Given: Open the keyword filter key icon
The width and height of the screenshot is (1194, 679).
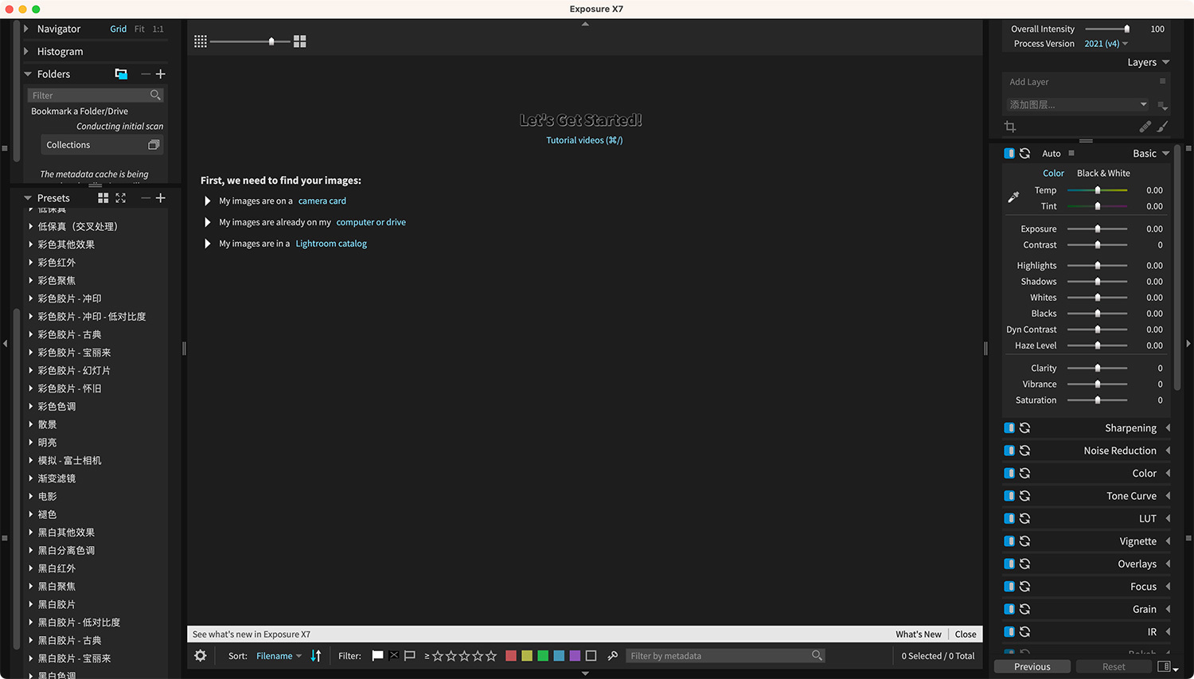Looking at the screenshot, I should point(613,655).
